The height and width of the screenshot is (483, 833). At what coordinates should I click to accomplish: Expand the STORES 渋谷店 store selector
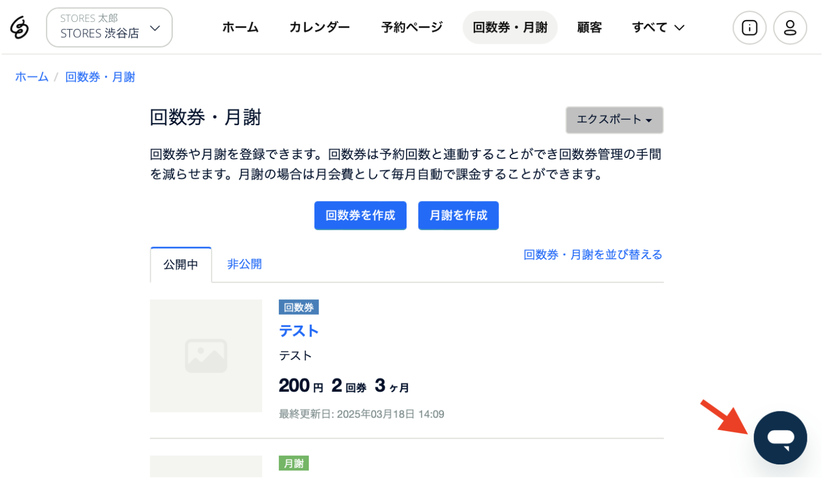[109, 27]
